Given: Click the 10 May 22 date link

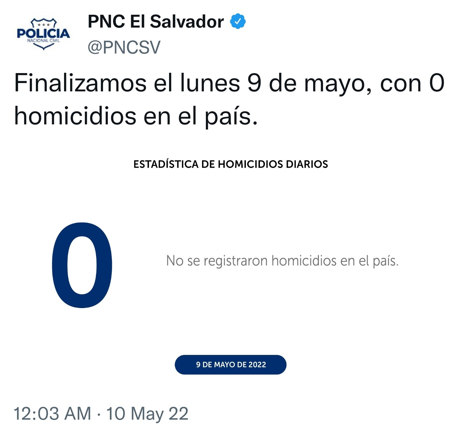Looking at the screenshot, I should pyautogui.click(x=147, y=414).
